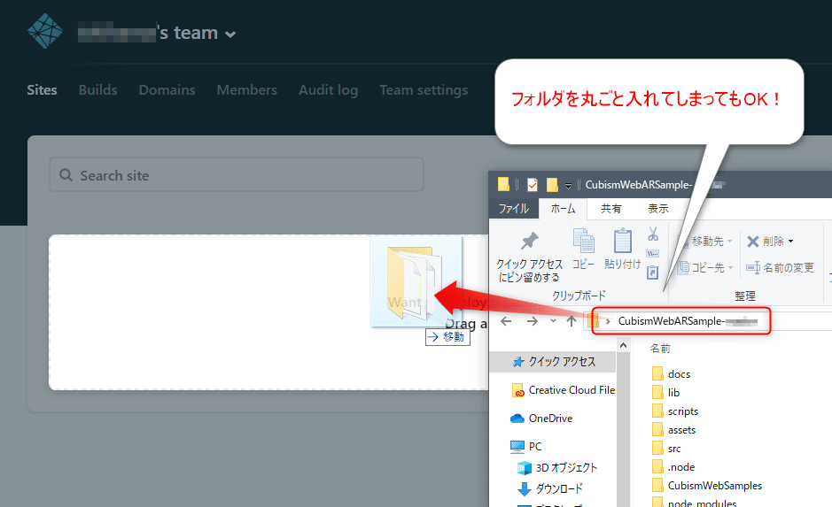Open recent locations dropdown chevron
This screenshot has width=832, height=507.
coord(553,321)
